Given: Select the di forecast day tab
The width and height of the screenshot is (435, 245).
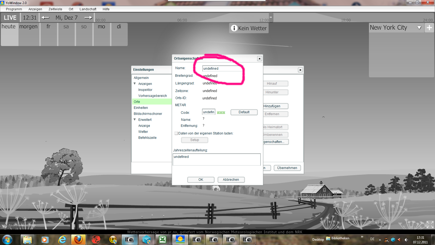Looking at the screenshot, I should pos(119,34).
